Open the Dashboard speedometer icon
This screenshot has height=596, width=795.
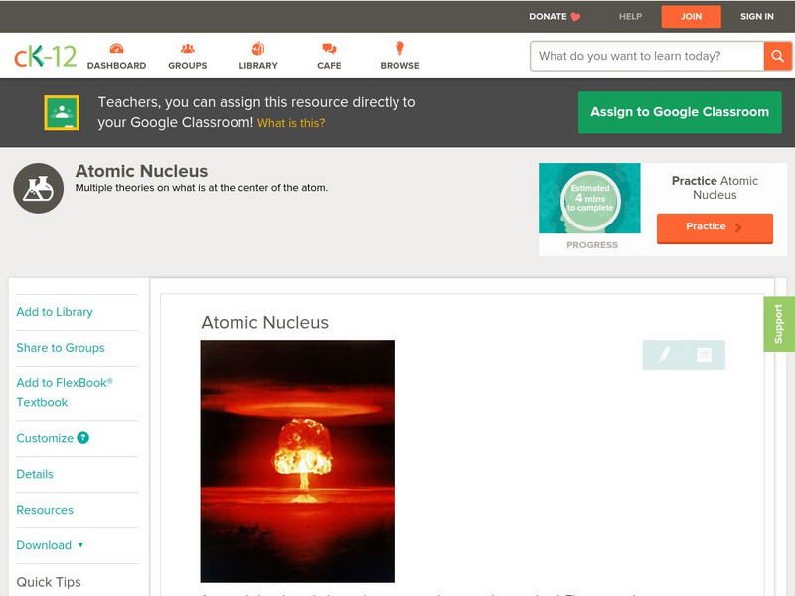pos(119,47)
